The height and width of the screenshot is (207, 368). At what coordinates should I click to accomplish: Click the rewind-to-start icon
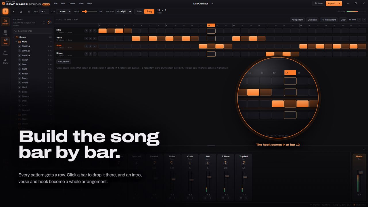(x=14, y=11)
